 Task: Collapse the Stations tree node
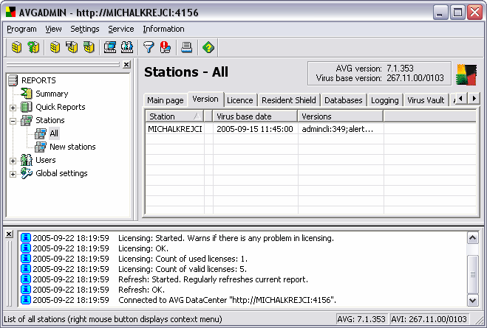coord(13,121)
